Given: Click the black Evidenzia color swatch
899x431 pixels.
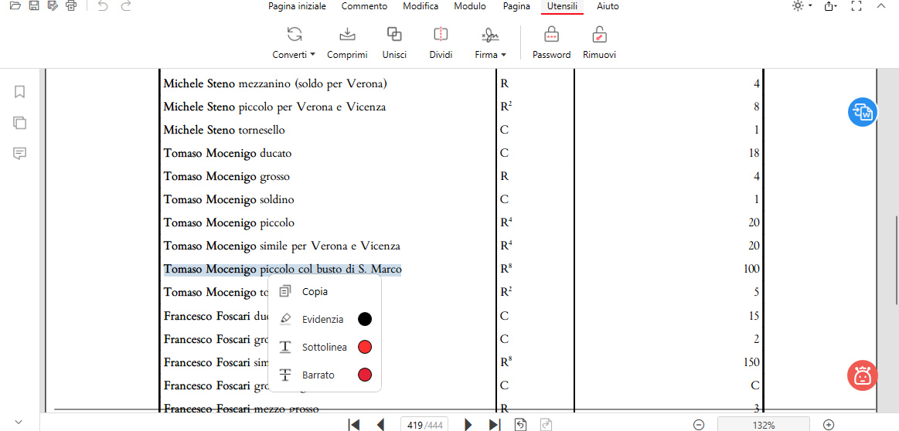Looking at the screenshot, I should click(365, 319).
